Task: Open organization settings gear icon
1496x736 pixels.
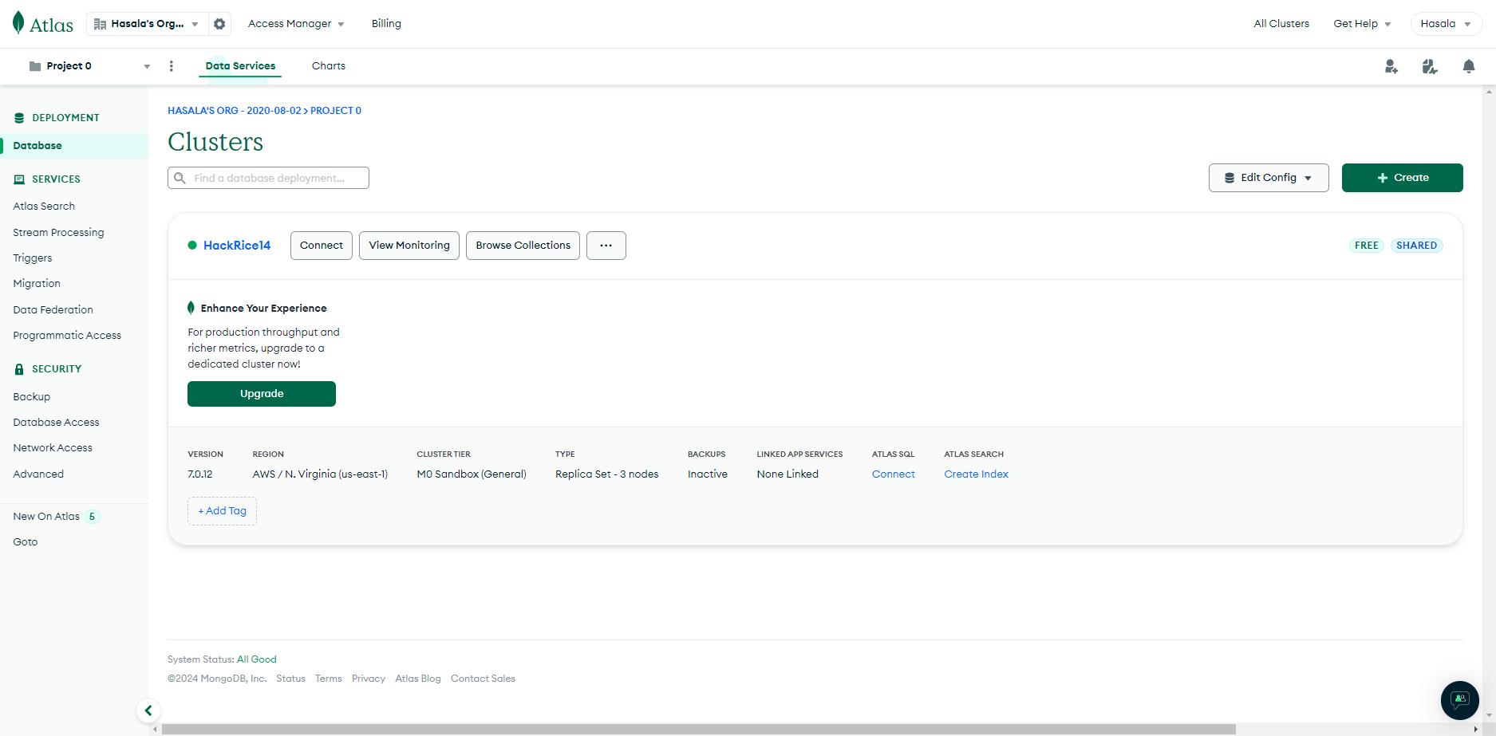Action: (x=219, y=24)
